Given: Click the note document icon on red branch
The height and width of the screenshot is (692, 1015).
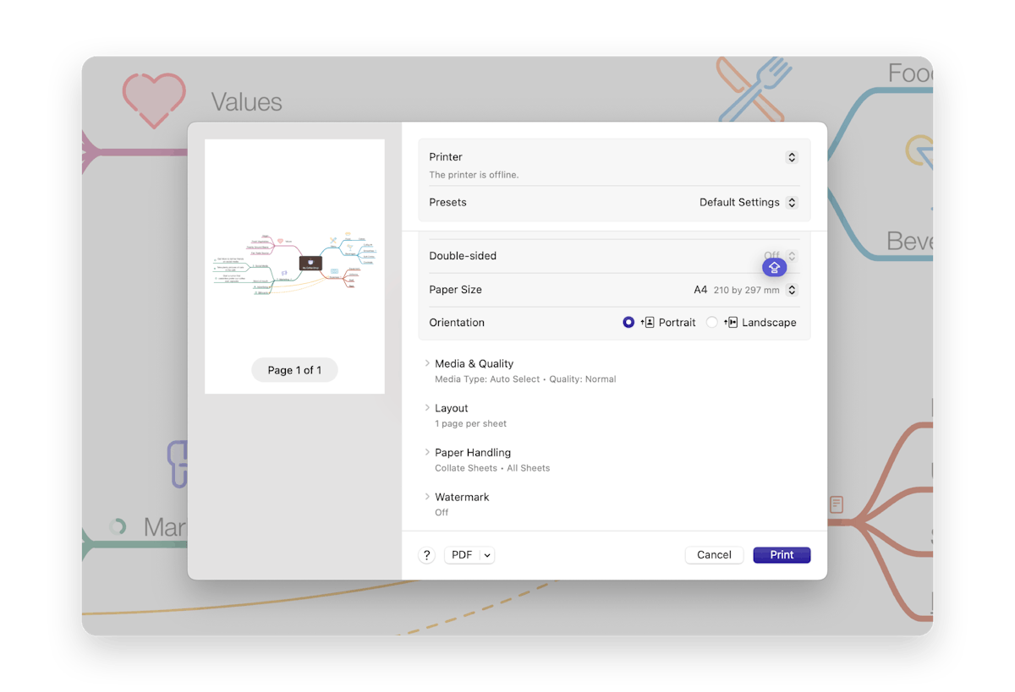Looking at the screenshot, I should coord(837,504).
